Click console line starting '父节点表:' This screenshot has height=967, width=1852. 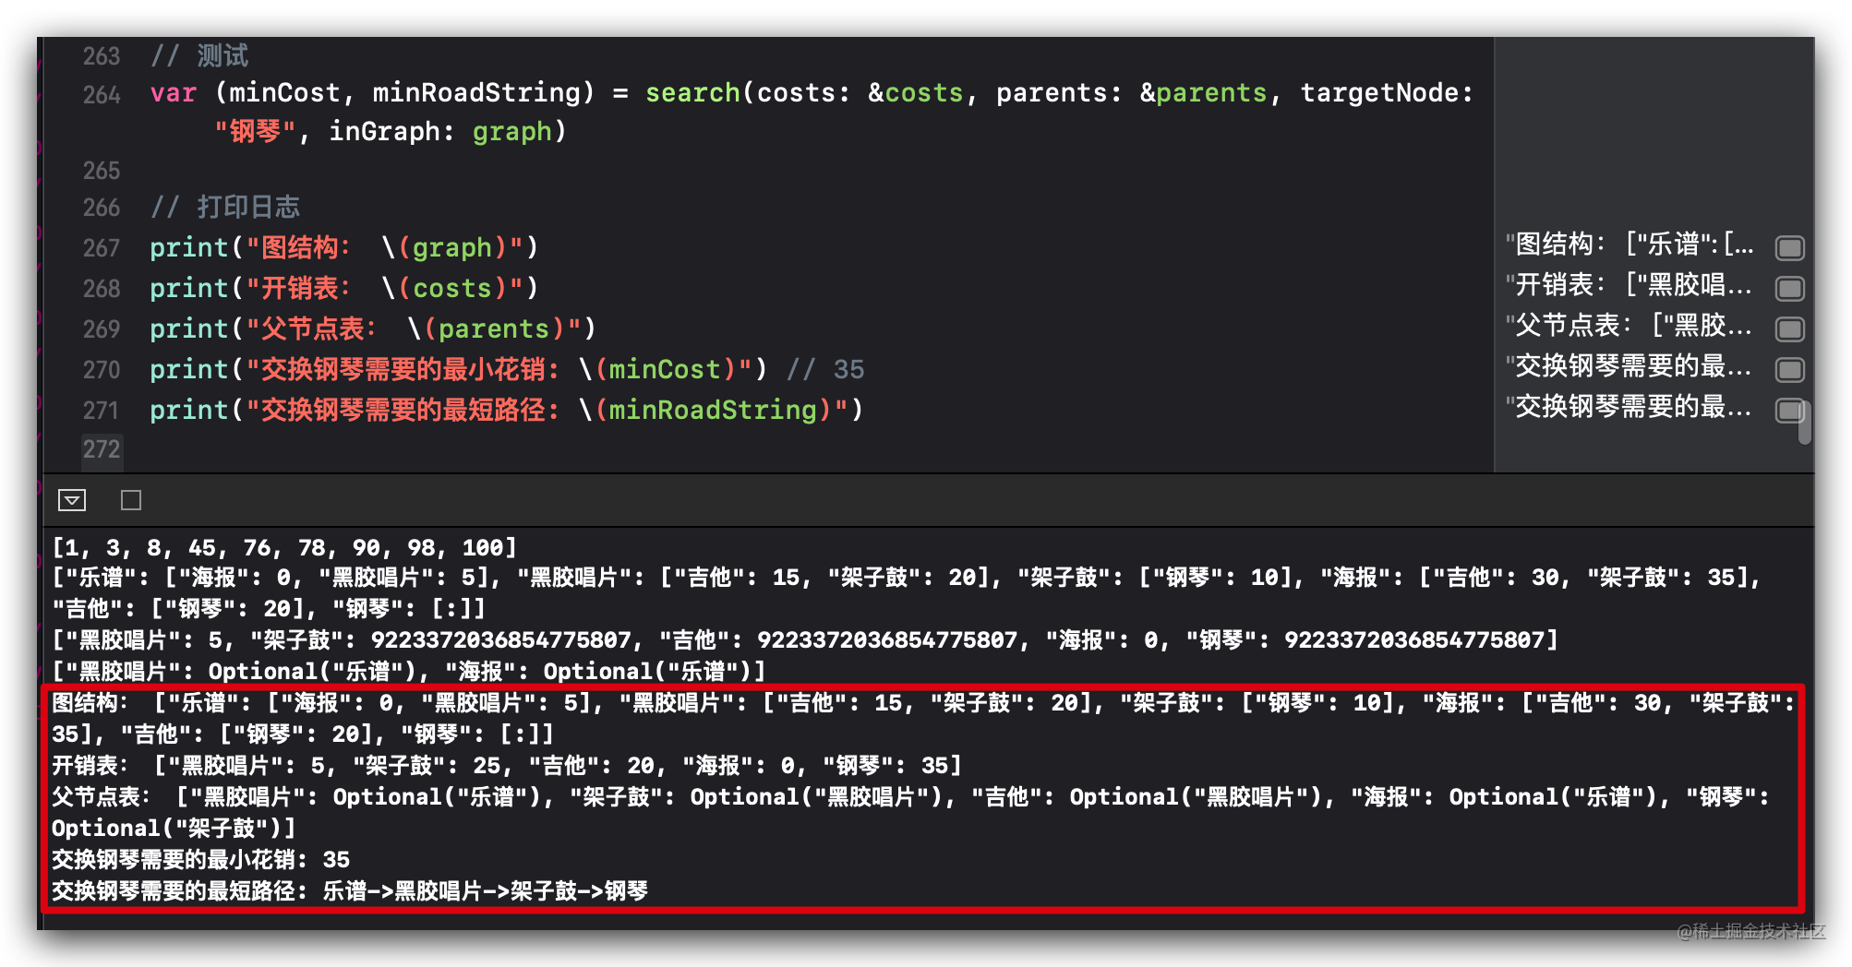point(911,812)
